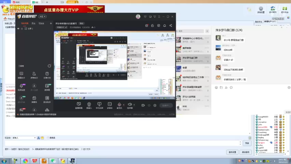Toggle the preview eye icon near settings gear
291x164 pixels.
point(149,105)
